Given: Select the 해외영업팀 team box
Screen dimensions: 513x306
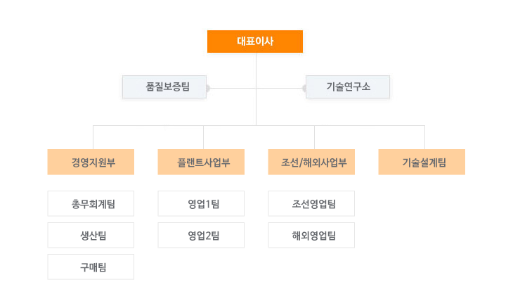Looking at the screenshot, I should (x=311, y=235).
